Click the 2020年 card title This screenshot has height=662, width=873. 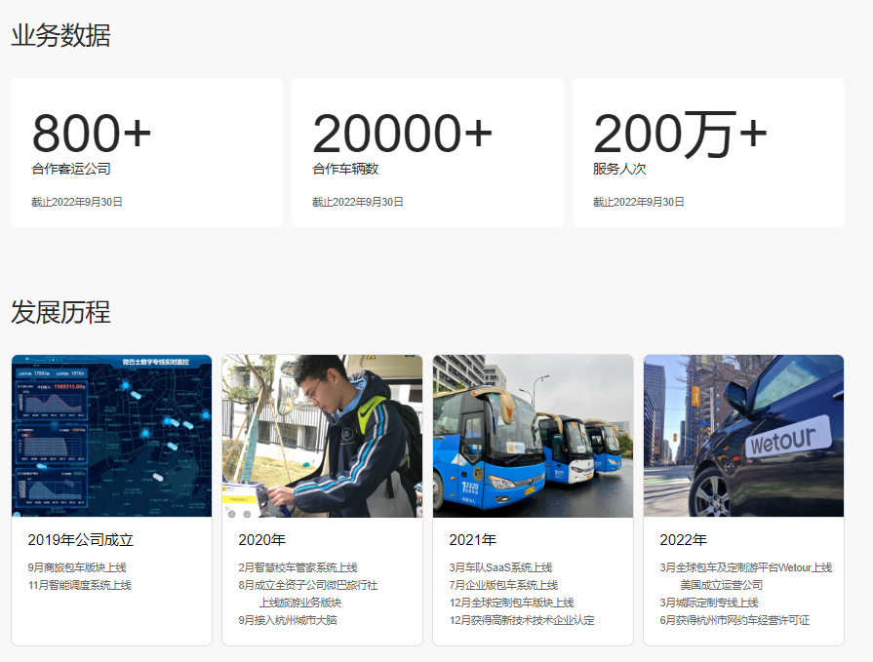pos(261,540)
